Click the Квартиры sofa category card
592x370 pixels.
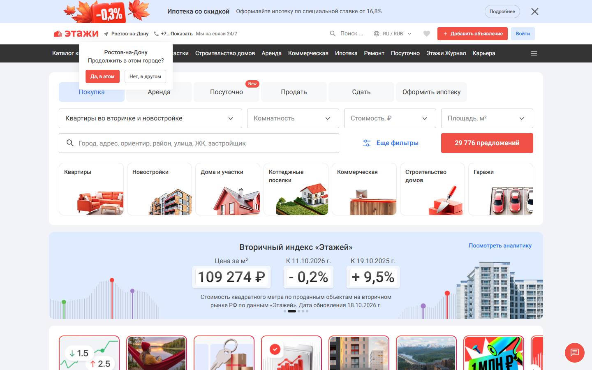(x=91, y=189)
